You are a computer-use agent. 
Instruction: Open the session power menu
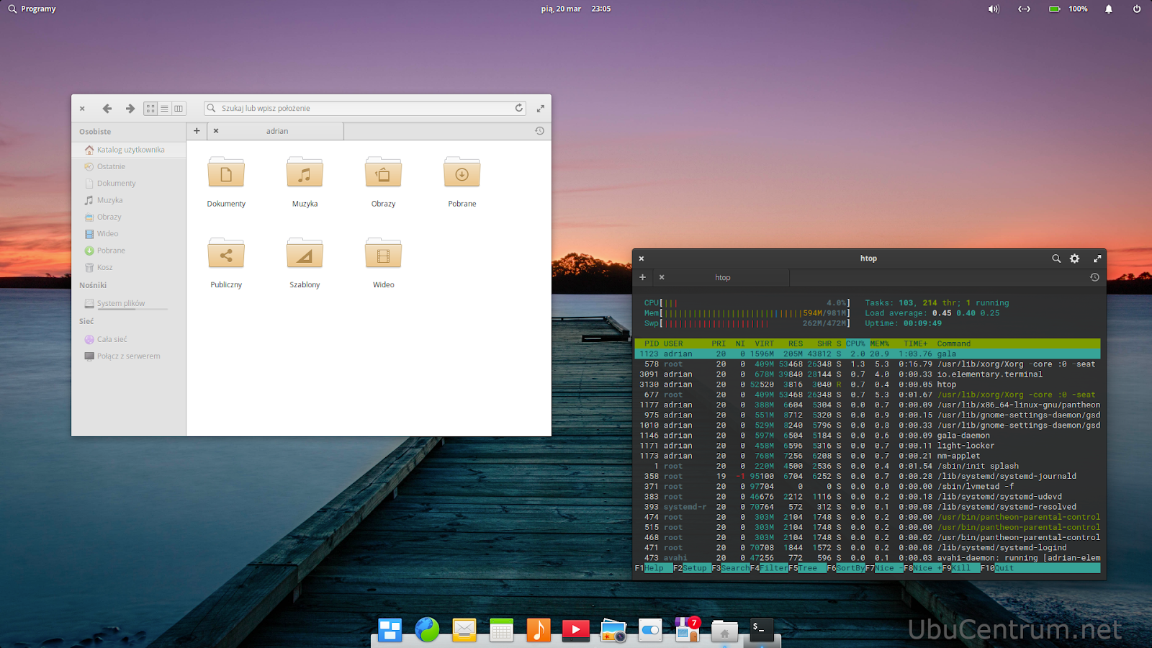coord(1137,9)
